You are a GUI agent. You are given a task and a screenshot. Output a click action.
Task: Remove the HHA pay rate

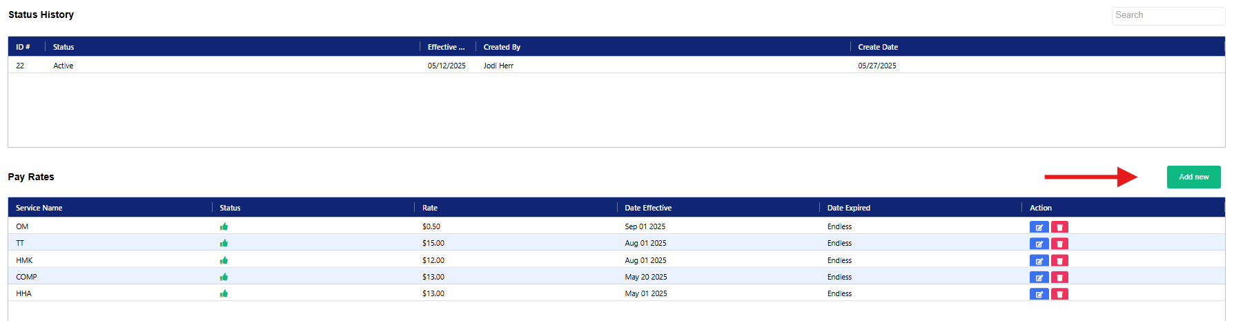pos(1059,294)
